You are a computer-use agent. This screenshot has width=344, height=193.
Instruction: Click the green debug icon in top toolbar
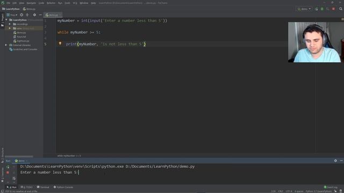click(322, 9)
